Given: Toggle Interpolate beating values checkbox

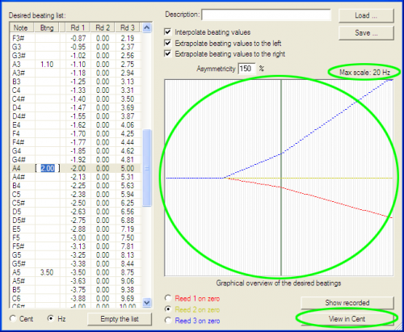Looking at the screenshot, I should 168,32.
